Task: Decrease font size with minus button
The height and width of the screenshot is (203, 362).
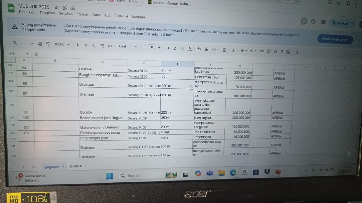Action: [x=144, y=47]
